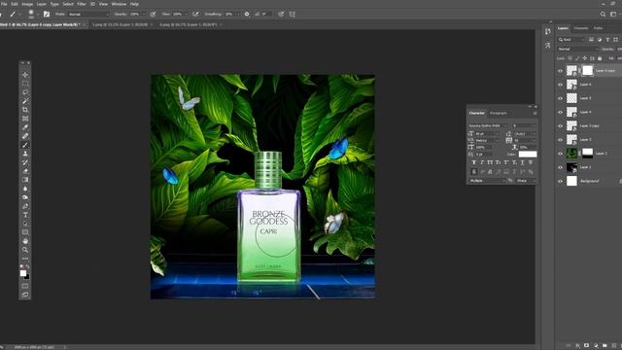Open the font family dropdown in Character panel

point(488,125)
